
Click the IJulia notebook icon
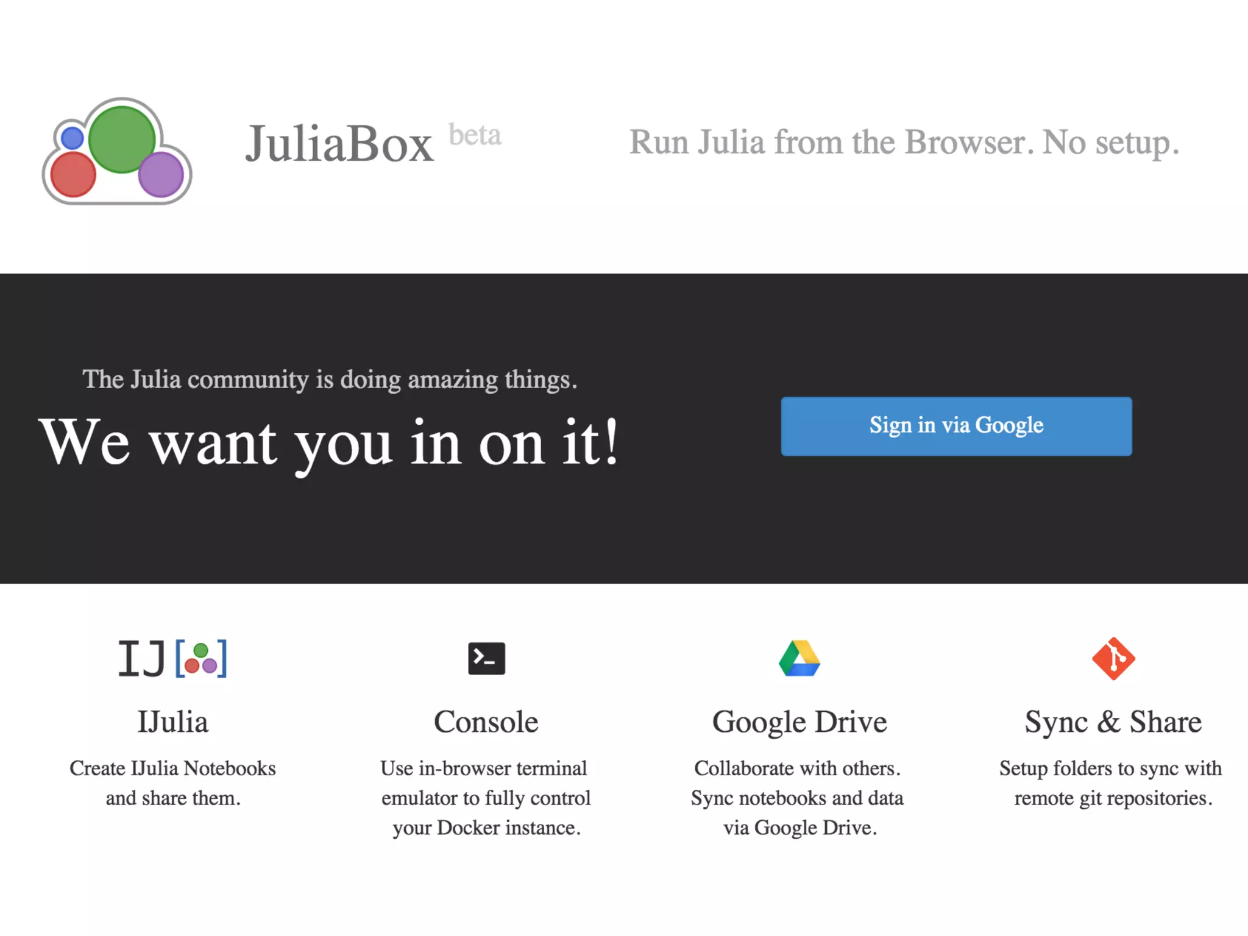click(172, 659)
